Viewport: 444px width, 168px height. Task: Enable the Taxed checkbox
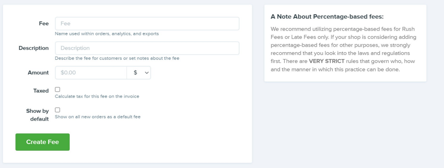[57, 90]
